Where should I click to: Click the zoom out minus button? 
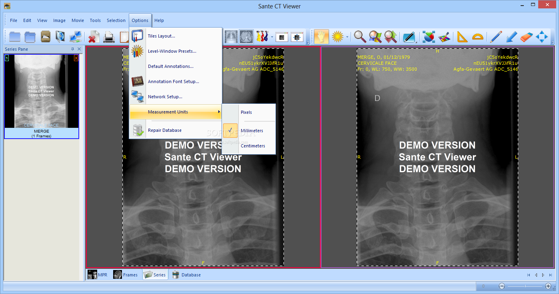click(502, 286)
